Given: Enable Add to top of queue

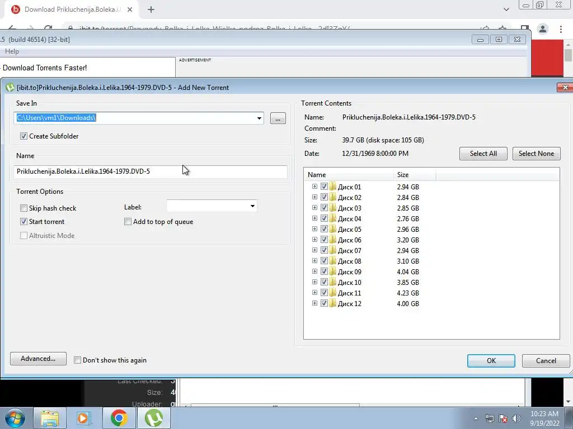Looking at the screenshot, I should (128, 221).
